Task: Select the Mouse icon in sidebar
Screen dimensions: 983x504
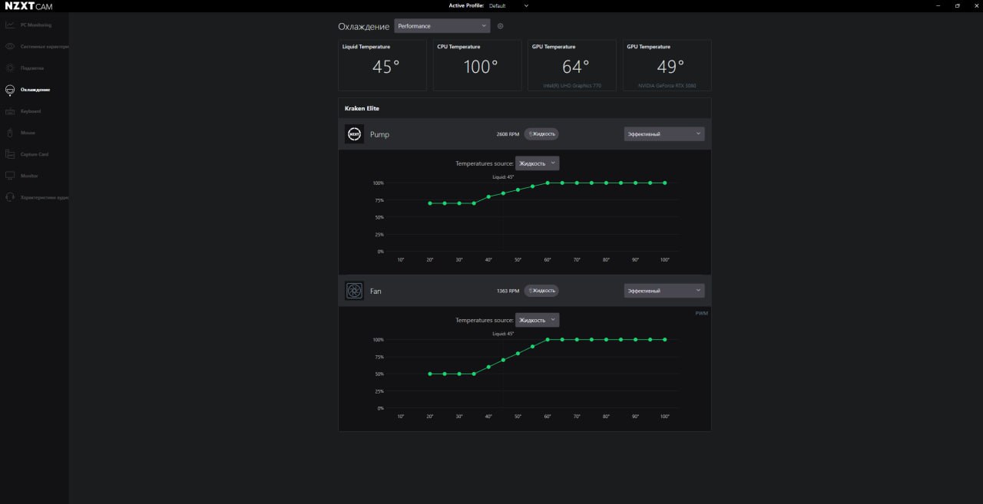Action: coord(10,133)
